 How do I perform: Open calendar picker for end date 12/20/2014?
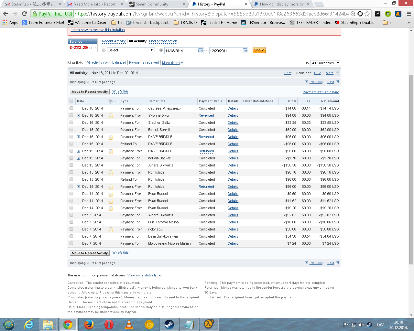pyautogui.click(x=245, y=50)
